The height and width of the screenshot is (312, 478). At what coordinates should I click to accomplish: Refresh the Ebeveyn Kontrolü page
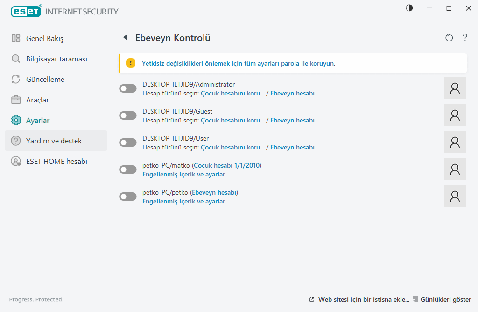tap(449, 38)
